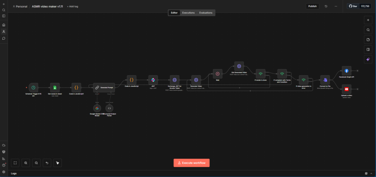Open the Get row(s) in sheet node

[x=55, y=88]
